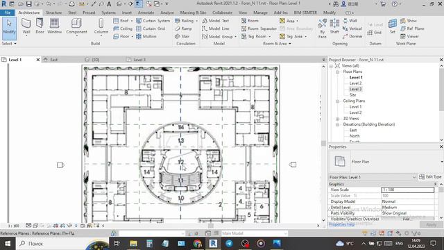
Task: Click the Model Text tool
Action: pyautogui.click(x=216, y=21)
